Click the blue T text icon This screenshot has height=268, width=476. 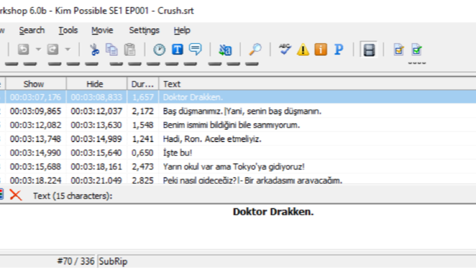point(177,49)
